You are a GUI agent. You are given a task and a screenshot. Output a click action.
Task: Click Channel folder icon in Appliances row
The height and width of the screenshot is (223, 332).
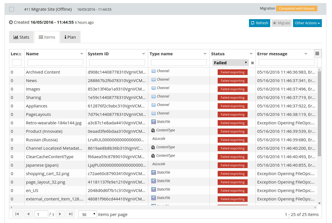click(154, 105)
